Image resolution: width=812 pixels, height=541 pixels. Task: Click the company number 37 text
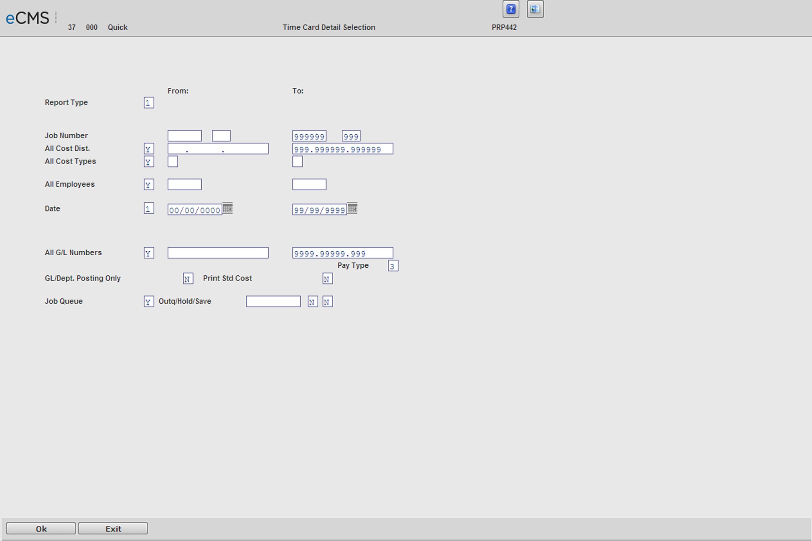[x=72, y=27]
